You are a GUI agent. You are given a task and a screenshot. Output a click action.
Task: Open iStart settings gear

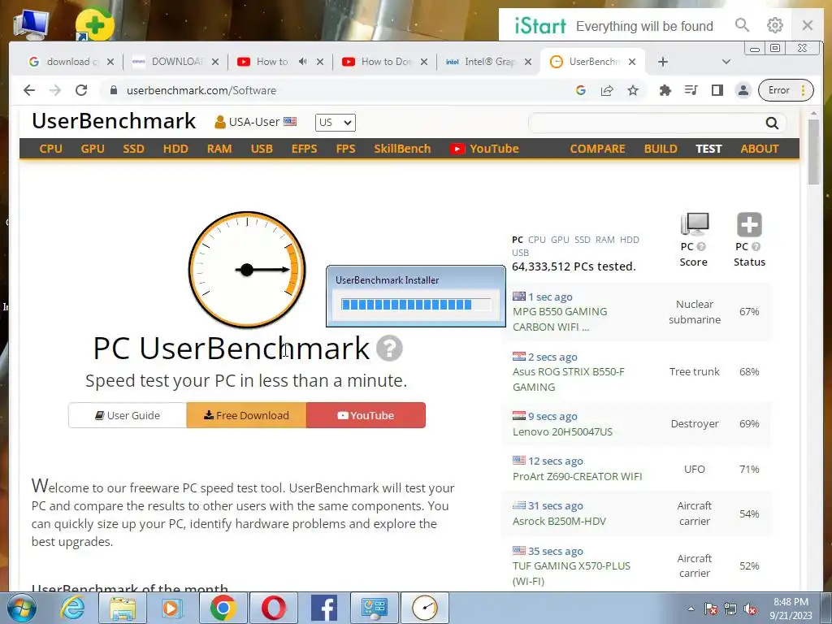(774, 25)
